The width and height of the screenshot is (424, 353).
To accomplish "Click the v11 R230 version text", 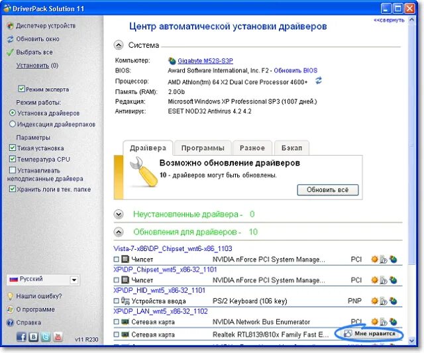I will pos(87,340).
